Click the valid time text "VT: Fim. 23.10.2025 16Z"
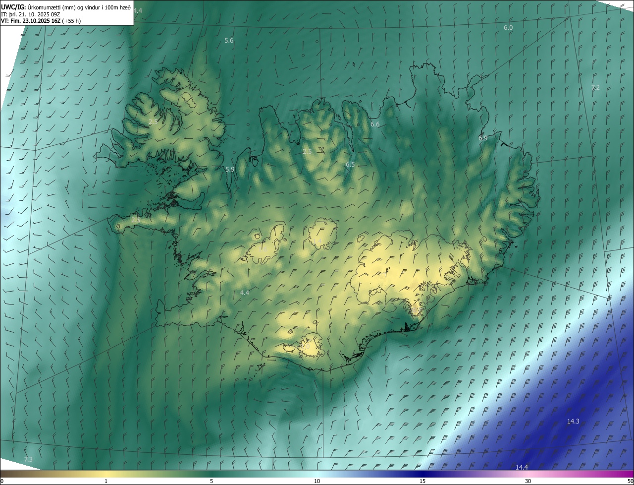Image resolution: width=634 pixels, height=485 pixels. (32, 21)
